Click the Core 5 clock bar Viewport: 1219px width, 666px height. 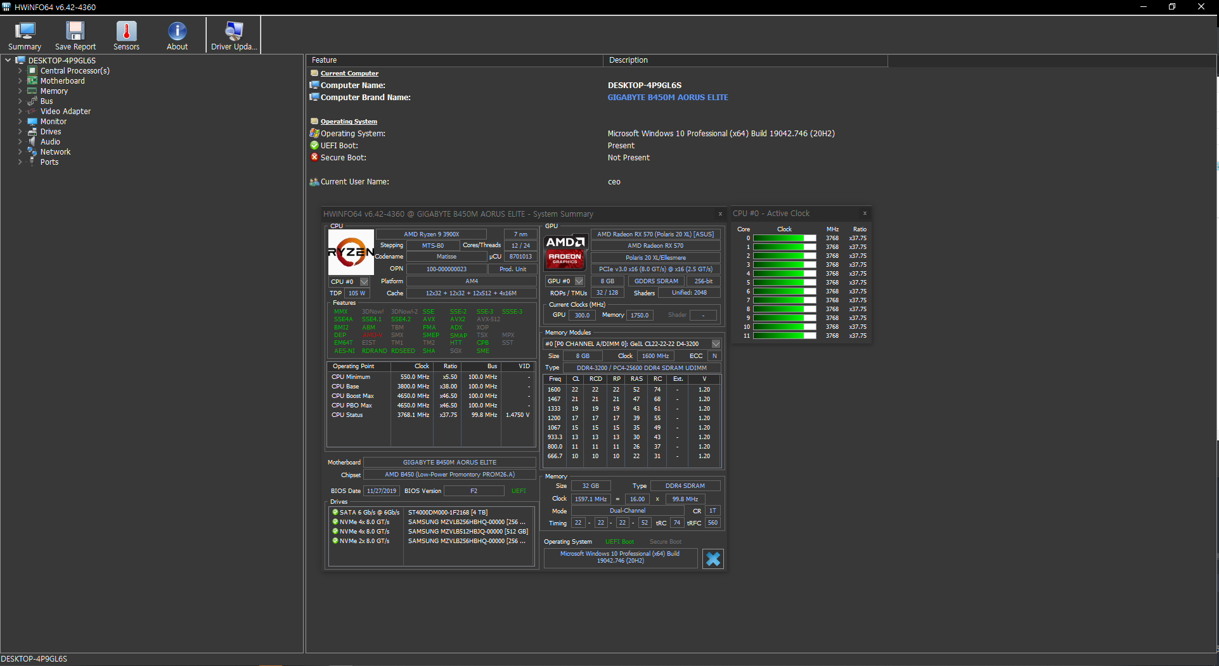pos(785,283)
